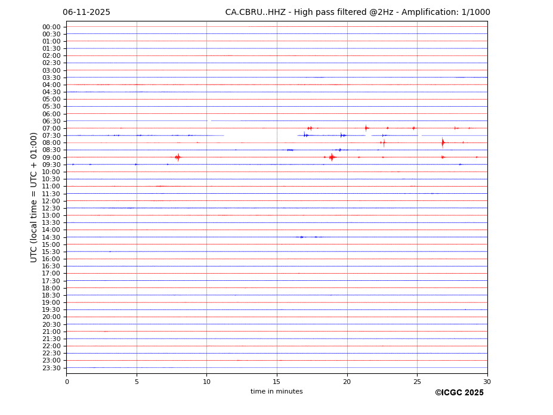
Task: Select the 09:00 time row label
Action: tap(51, 157)
